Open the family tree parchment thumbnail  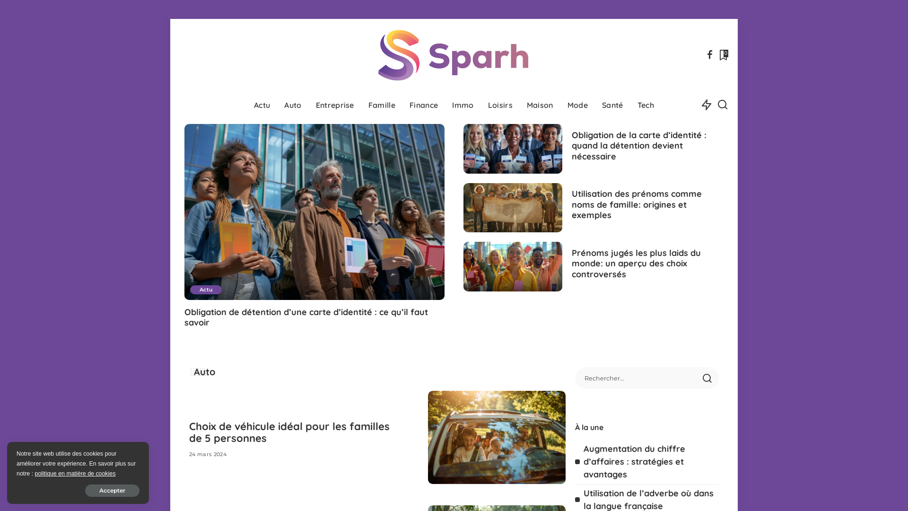513,208
